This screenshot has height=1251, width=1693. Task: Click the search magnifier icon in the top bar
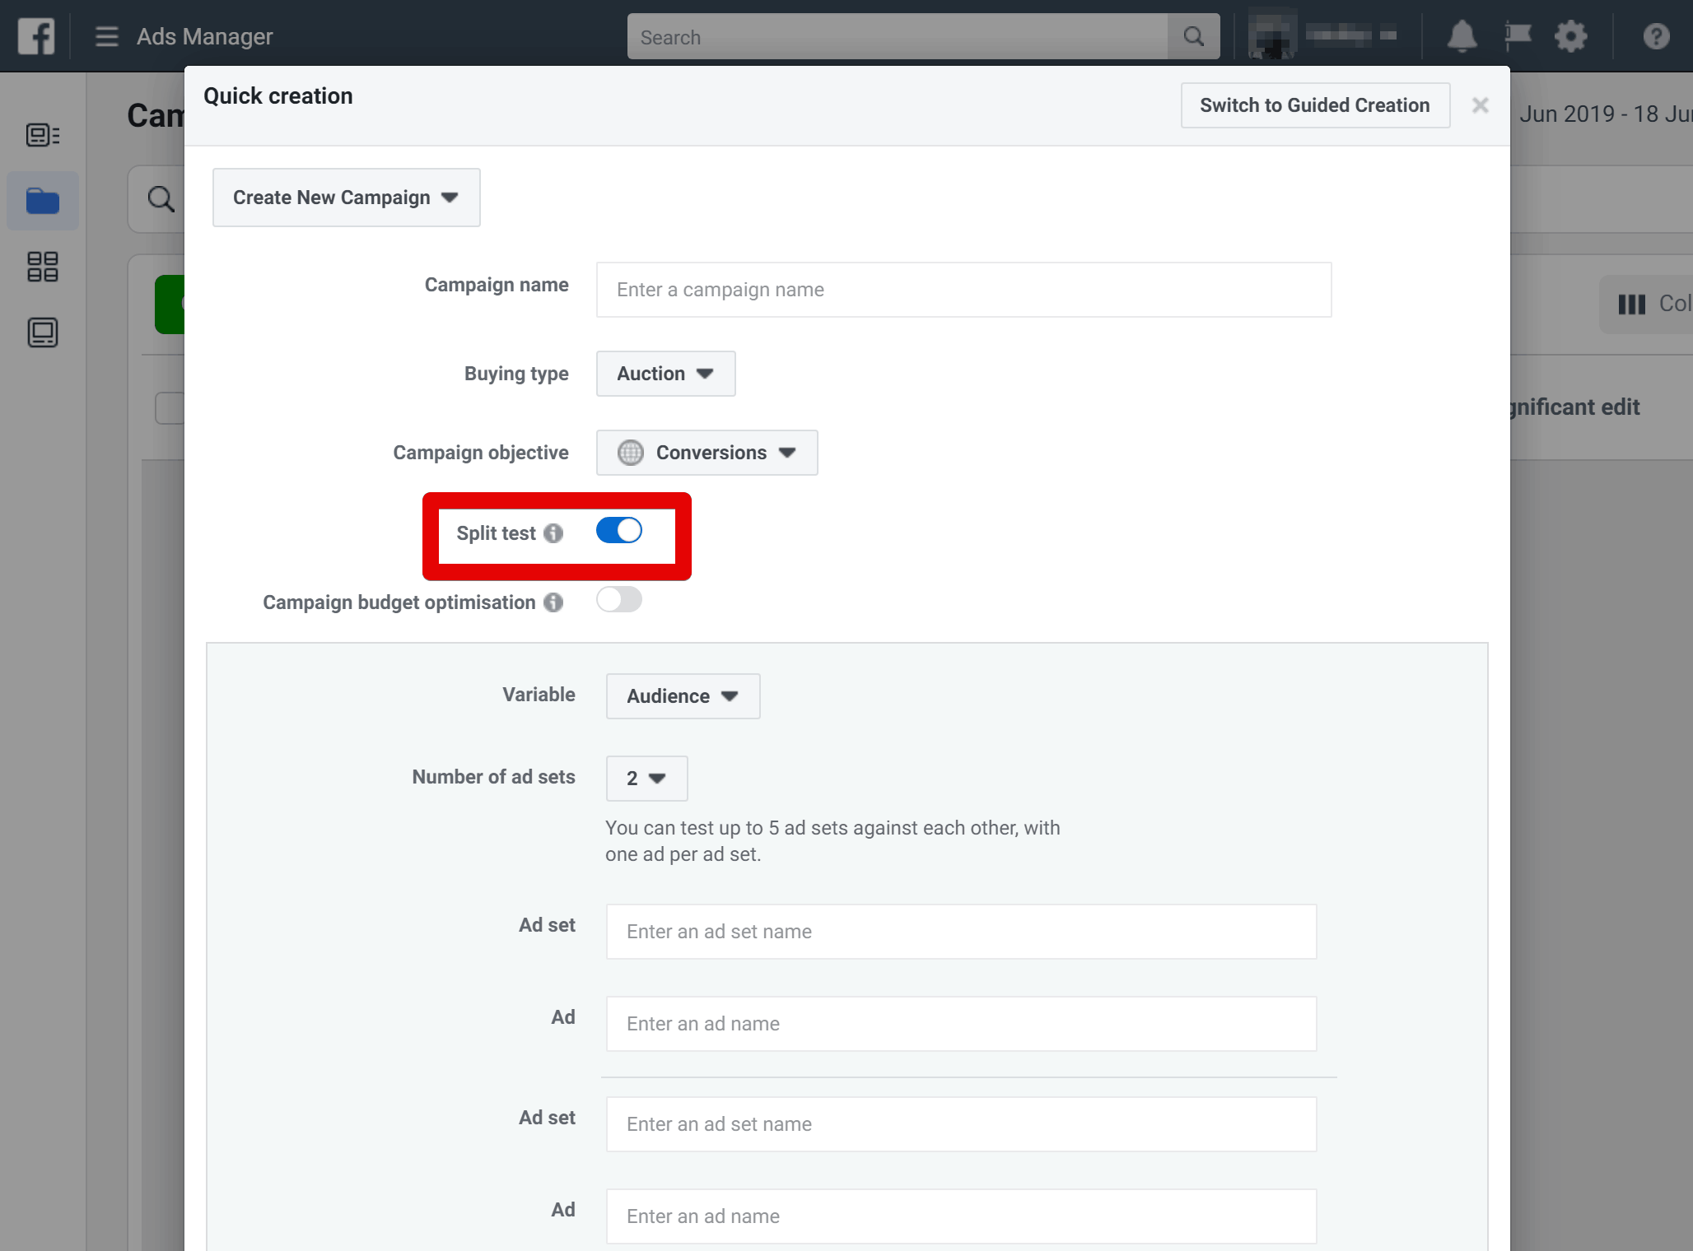point(1193,36)
